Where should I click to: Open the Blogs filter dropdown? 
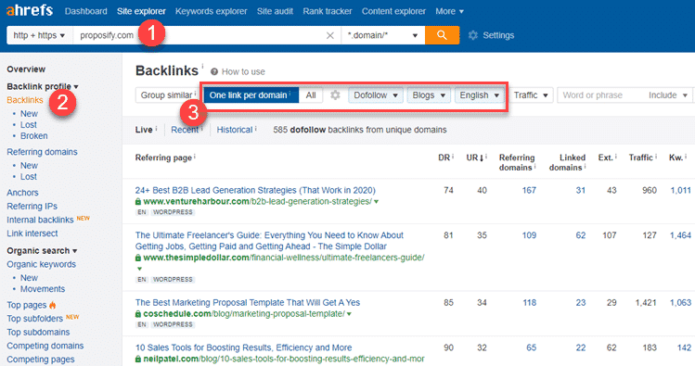coord(429,95)
